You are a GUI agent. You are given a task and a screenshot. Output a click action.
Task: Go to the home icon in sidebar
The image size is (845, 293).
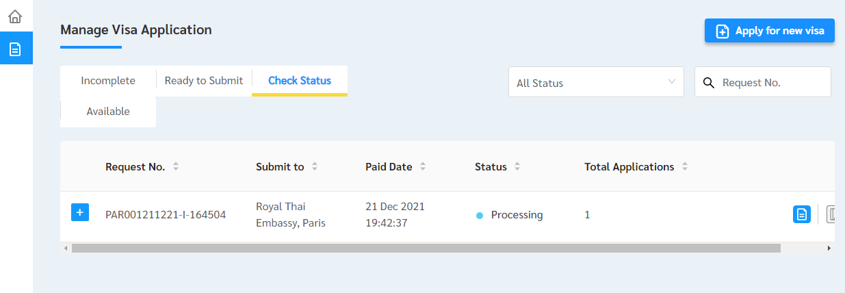point(15,16)
